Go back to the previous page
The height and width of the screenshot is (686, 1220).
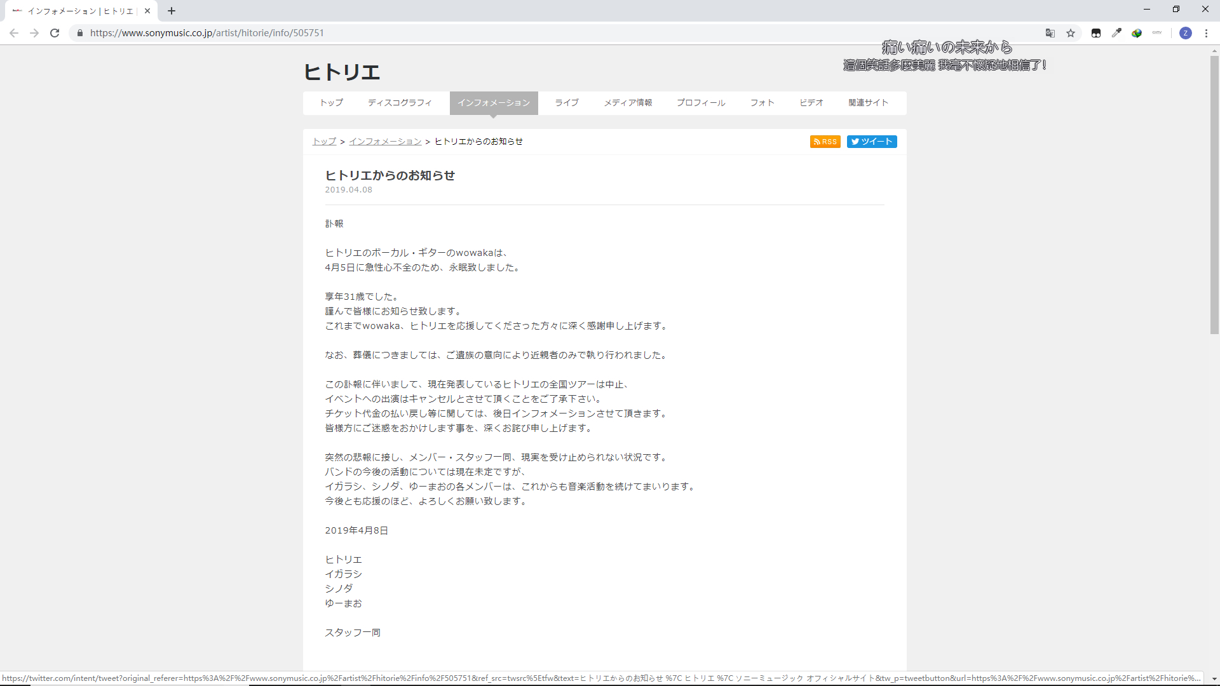pyautogui.click(x=14, y=33)
